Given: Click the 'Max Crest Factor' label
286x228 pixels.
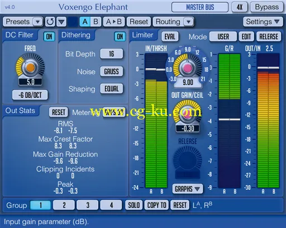Looking at the screenshot, I should (x=65, y=139).
